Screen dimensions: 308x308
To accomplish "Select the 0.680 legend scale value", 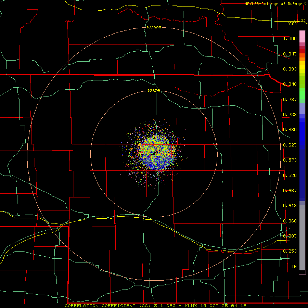I will pyautogui.click(x=290, y=130).
